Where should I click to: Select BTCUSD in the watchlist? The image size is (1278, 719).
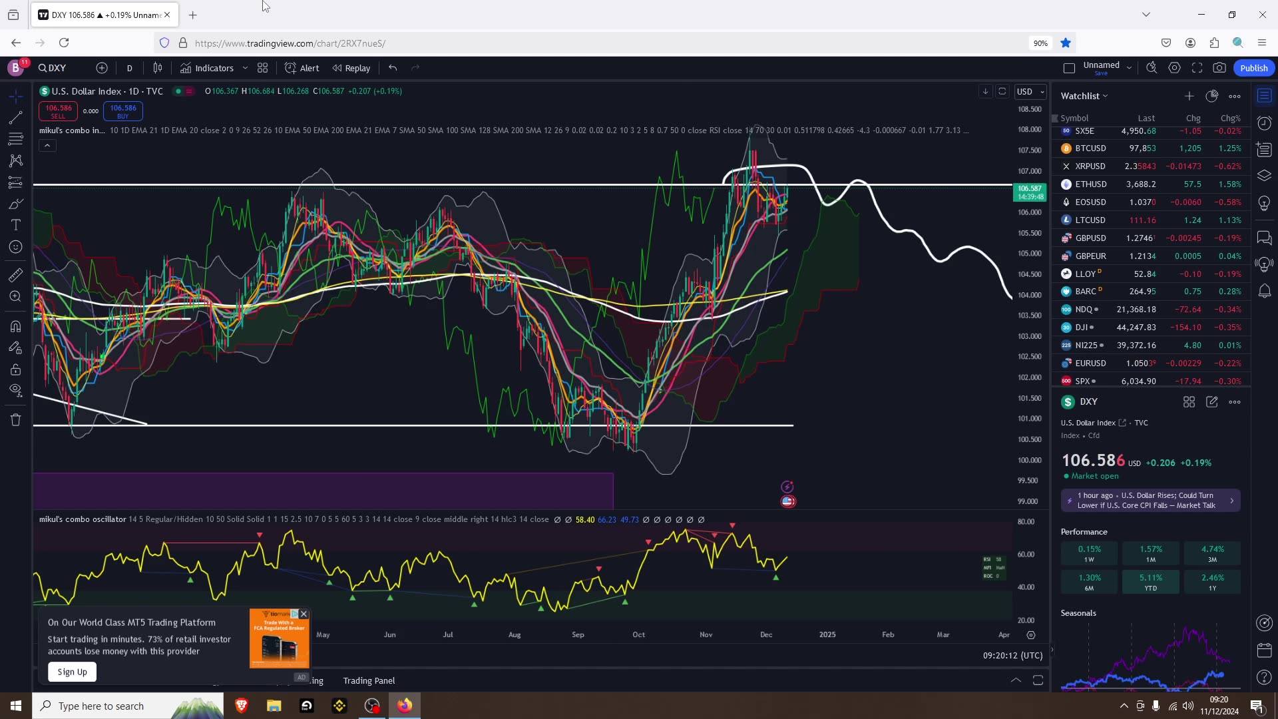(1090, 148)
